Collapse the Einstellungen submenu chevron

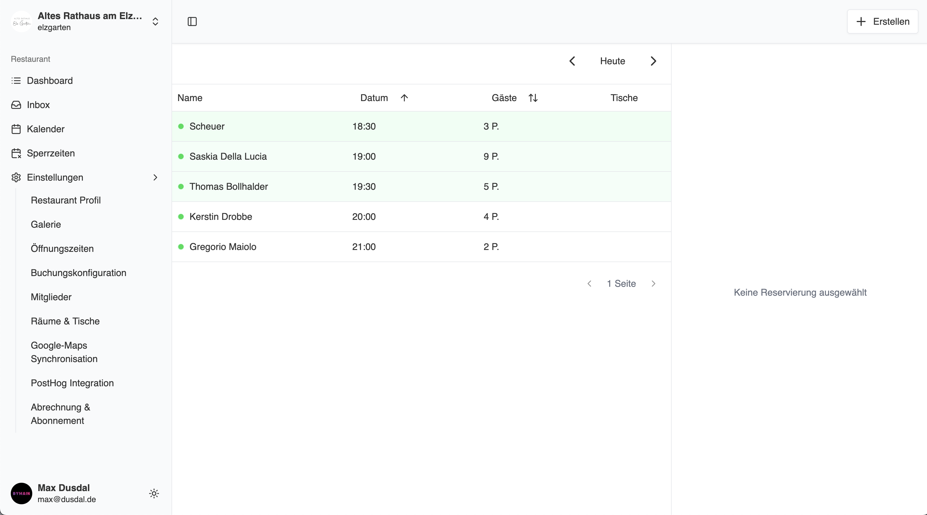point(155,177)
